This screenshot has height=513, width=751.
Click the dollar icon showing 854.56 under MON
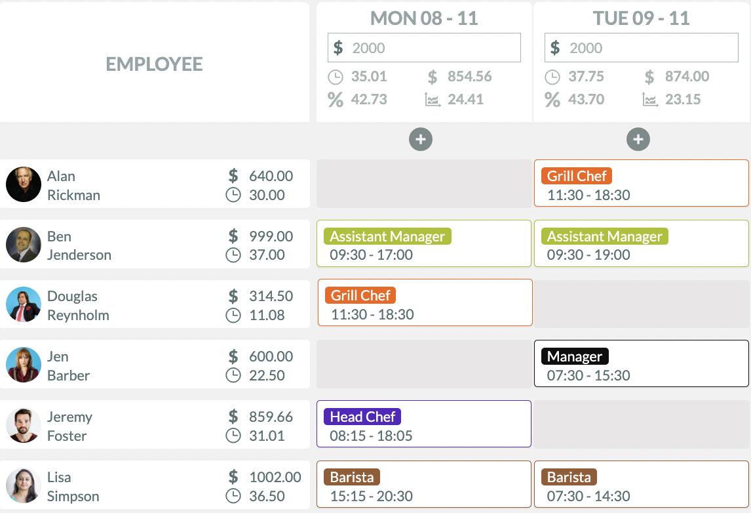(x=434, y=77)
